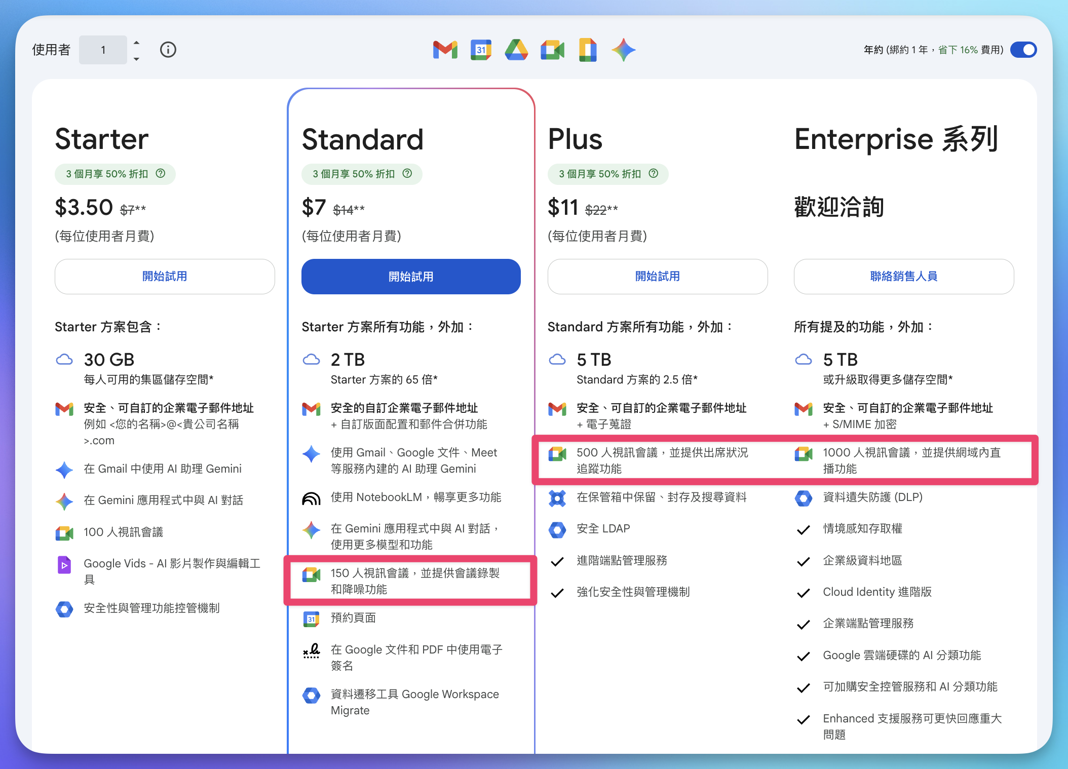Click the Google Meet icon in header
The height and width of the screenshot is (769, 1068).
pos(552,50)
